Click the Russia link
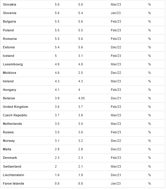166x189 pixels. pyautogui.click(x=8, y=132)
